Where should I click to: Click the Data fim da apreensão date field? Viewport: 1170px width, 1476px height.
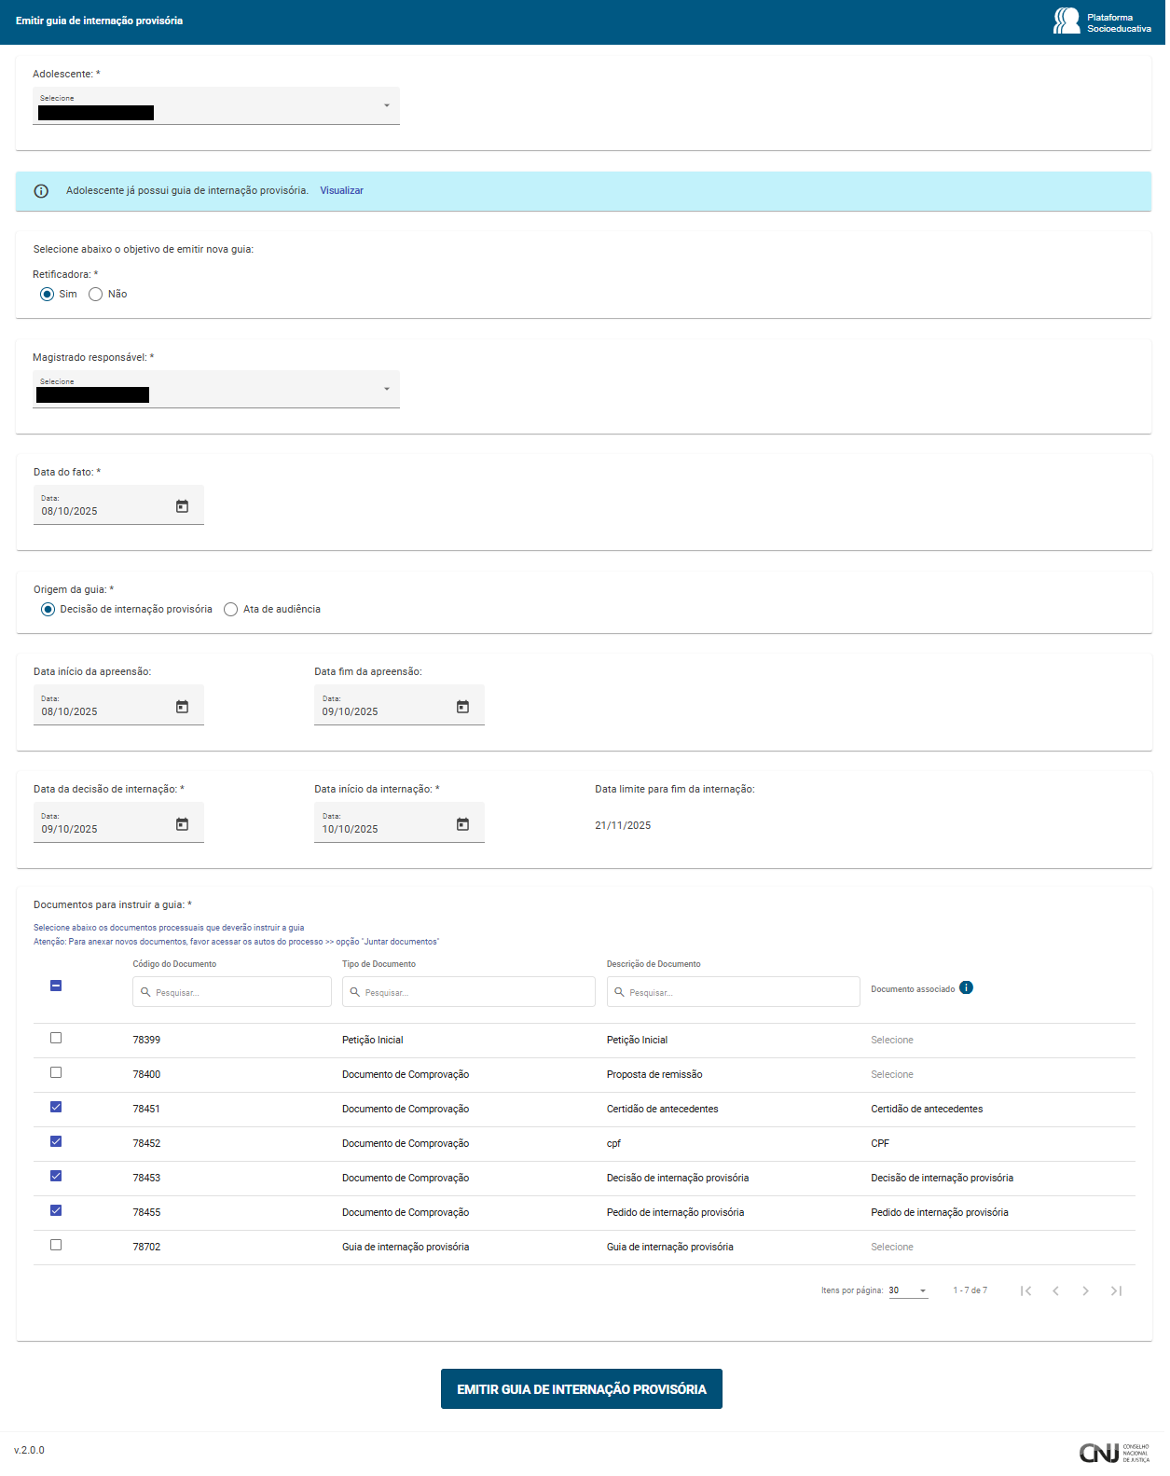point(399,706)
